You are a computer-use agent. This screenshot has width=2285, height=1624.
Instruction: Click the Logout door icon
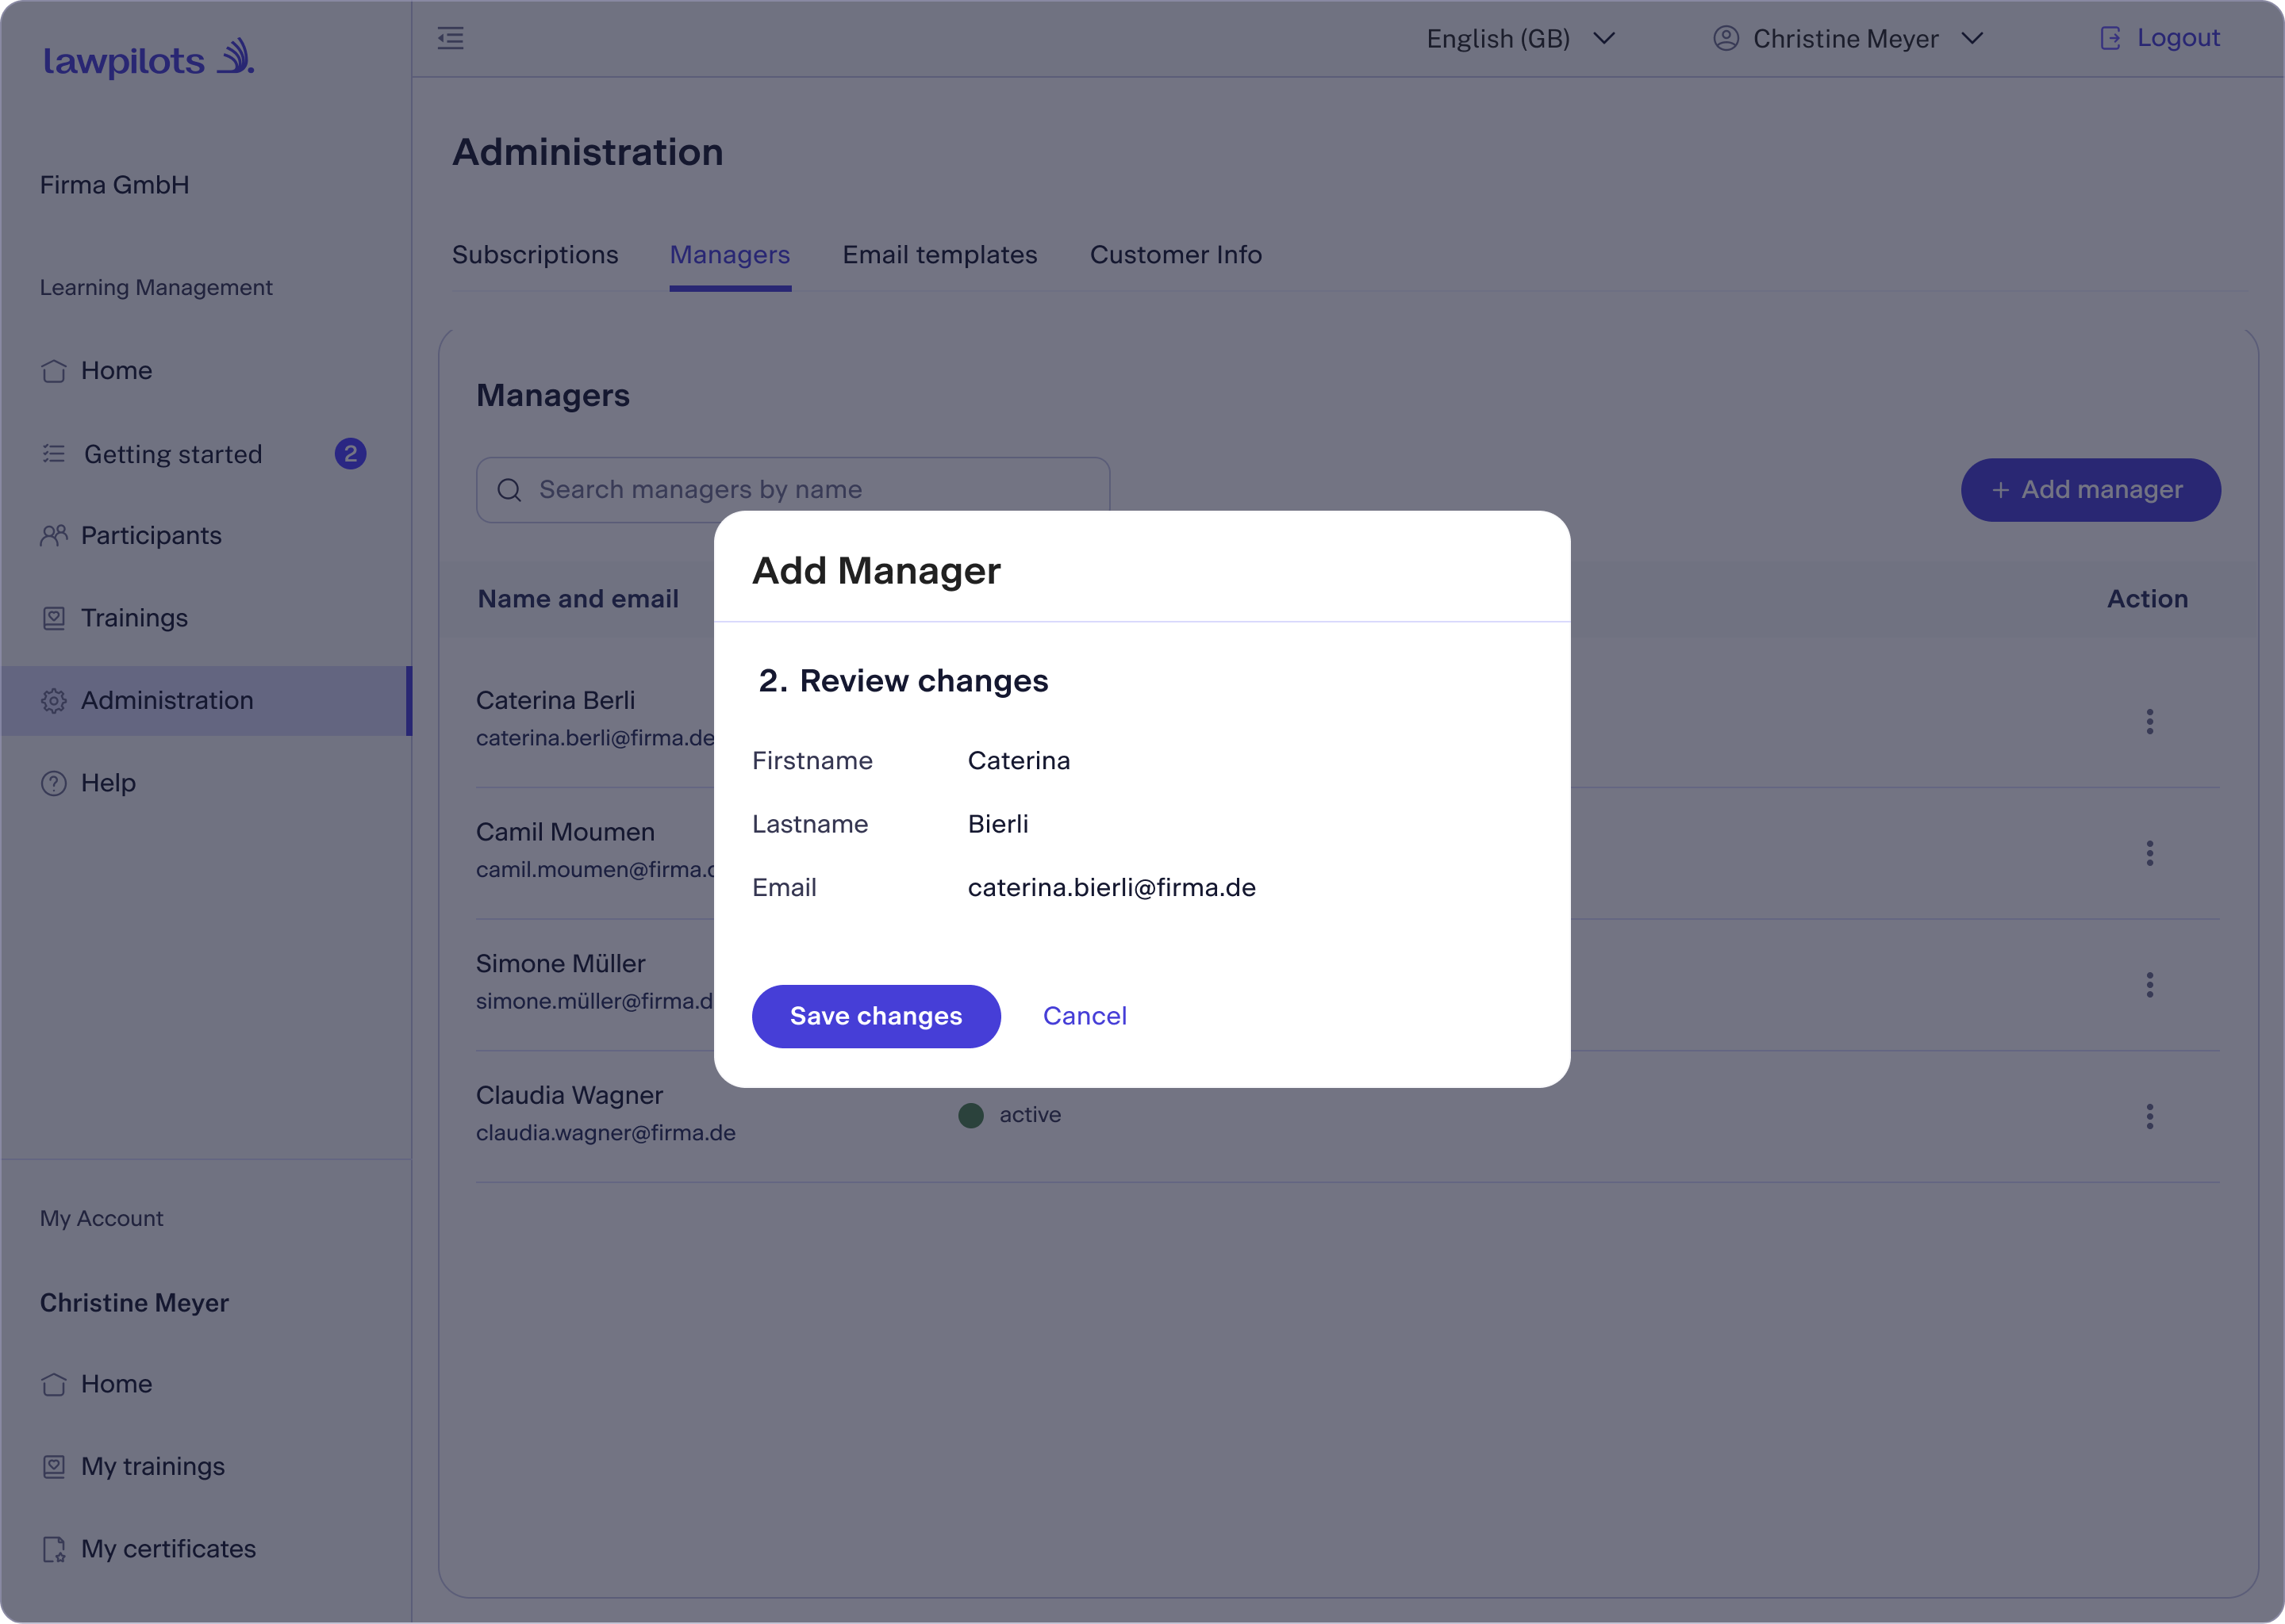[2110, 38]
